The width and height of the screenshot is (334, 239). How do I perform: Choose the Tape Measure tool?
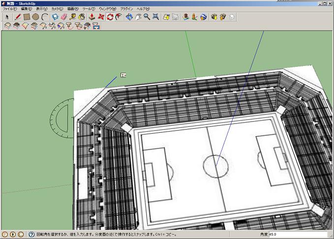pyautogui.click(x=72, y=17)
